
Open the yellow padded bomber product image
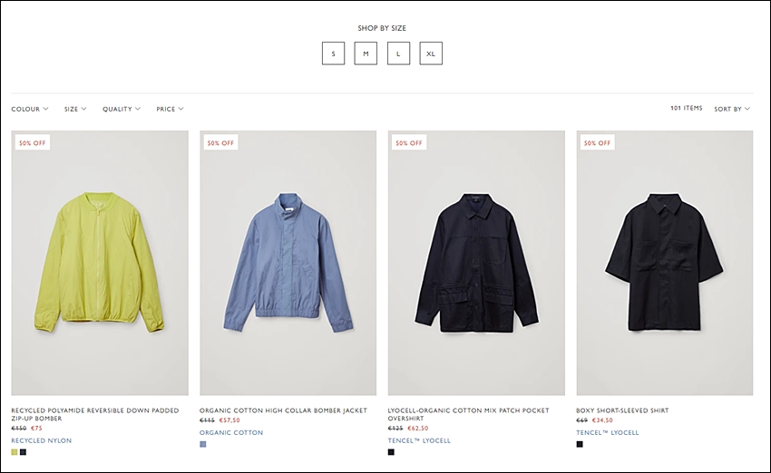point(100,263)
